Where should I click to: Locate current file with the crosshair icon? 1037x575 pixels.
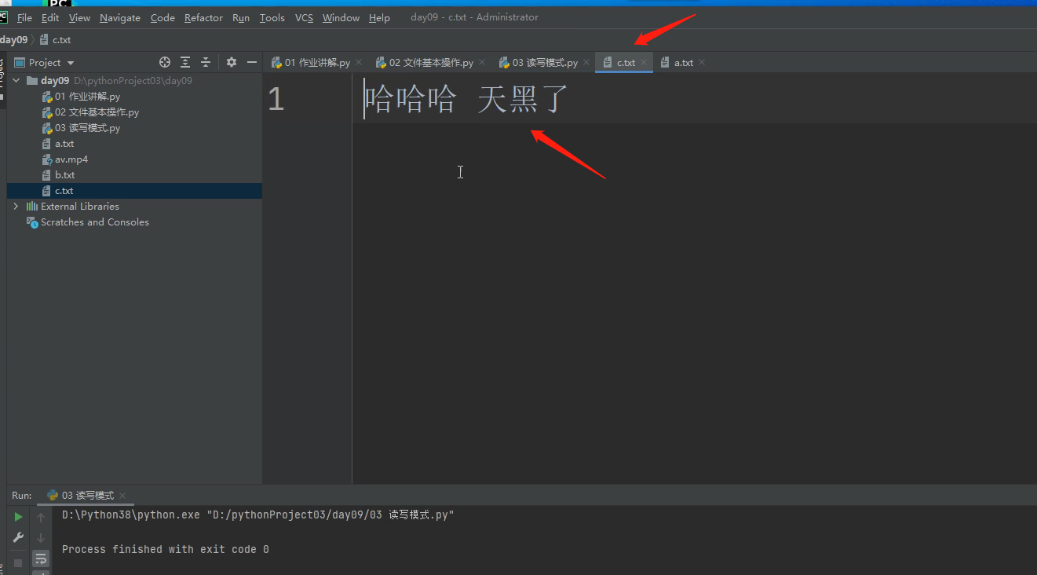tap(165, 62)
